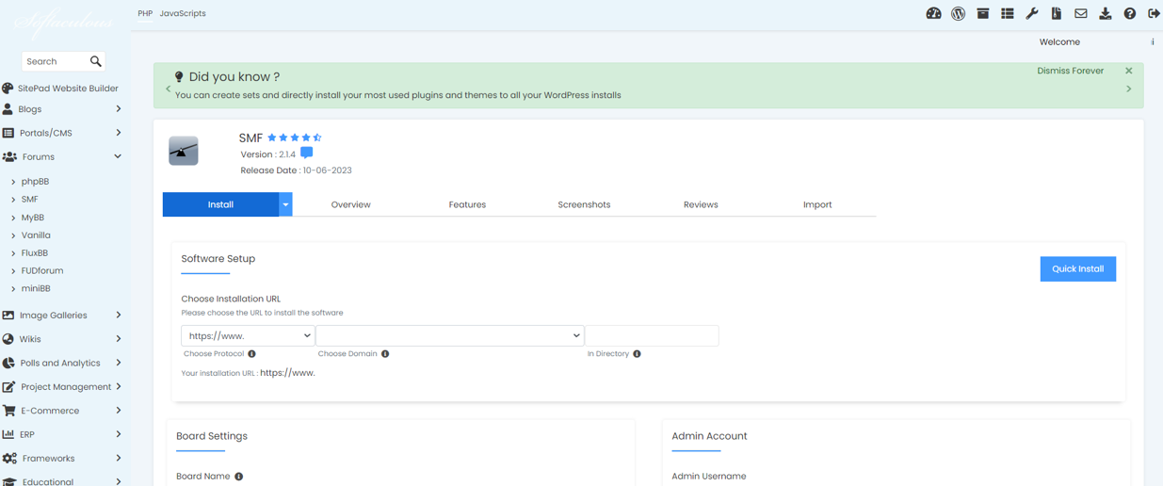This screenshot has height=486, width=1163.
Task: Select FUDforum in the Forums list
Action: [42, 271]
